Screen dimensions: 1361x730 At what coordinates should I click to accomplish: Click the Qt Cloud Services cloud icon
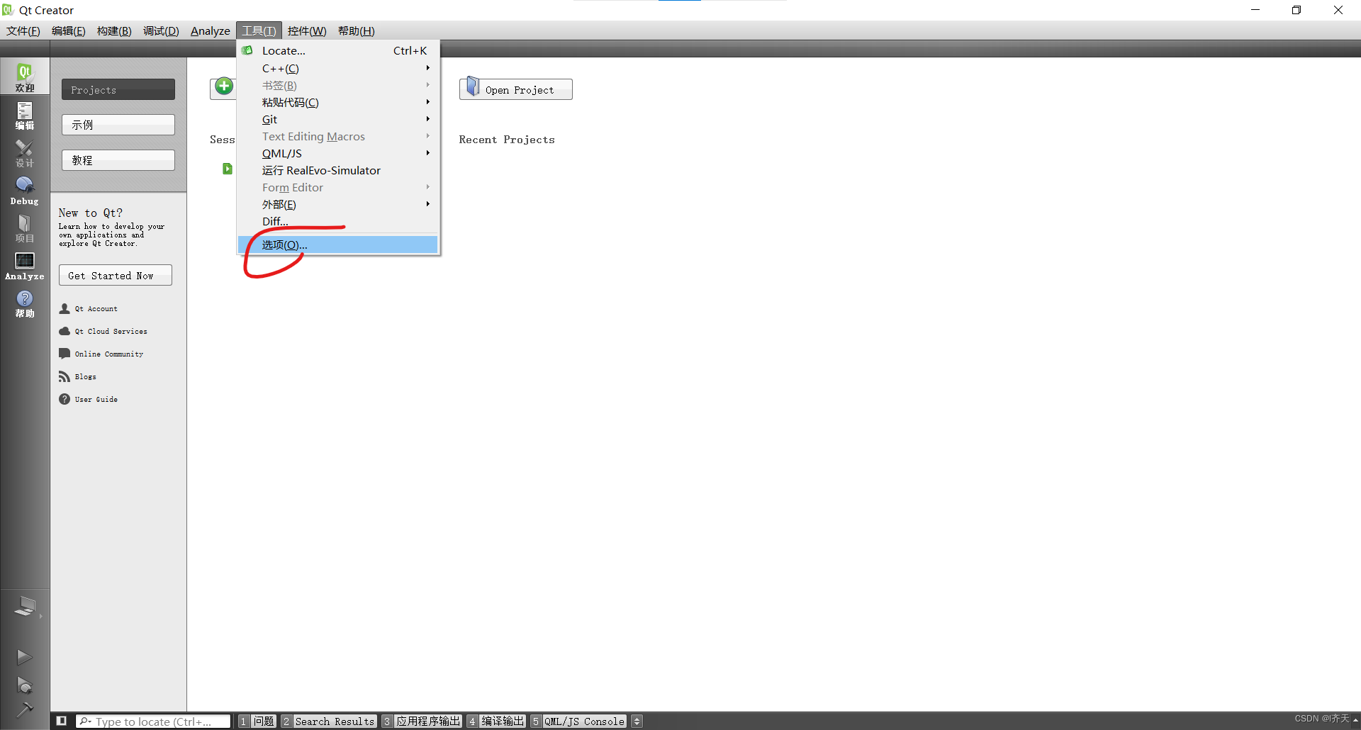[65, 331]
